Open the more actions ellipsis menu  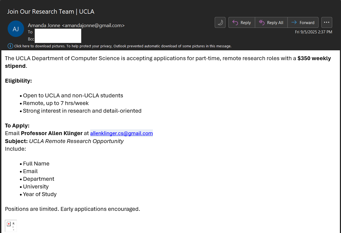pos(327,22)
